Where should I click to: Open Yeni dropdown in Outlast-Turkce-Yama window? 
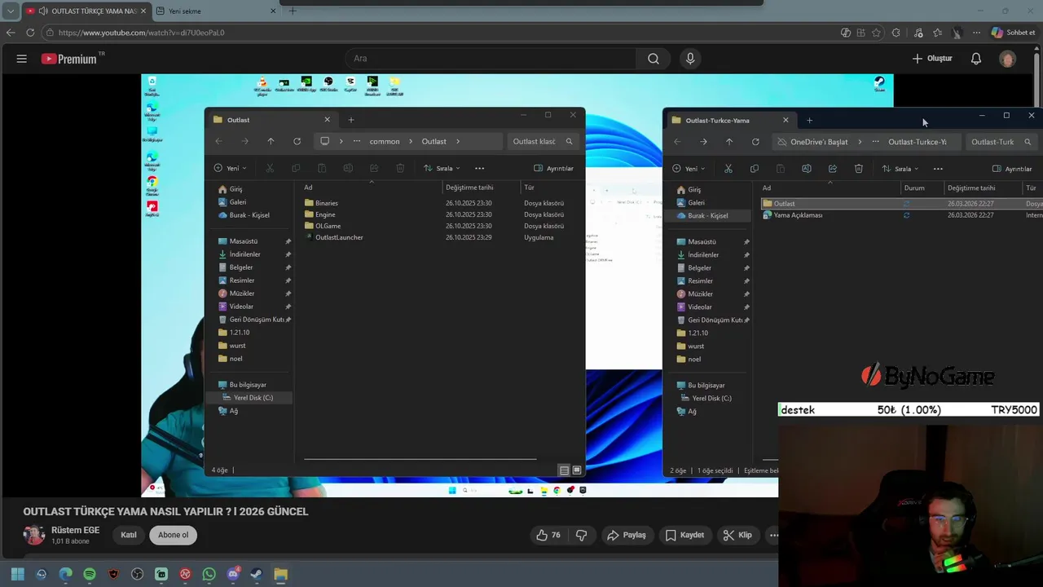pyautogui.click(x=689, y=169)
